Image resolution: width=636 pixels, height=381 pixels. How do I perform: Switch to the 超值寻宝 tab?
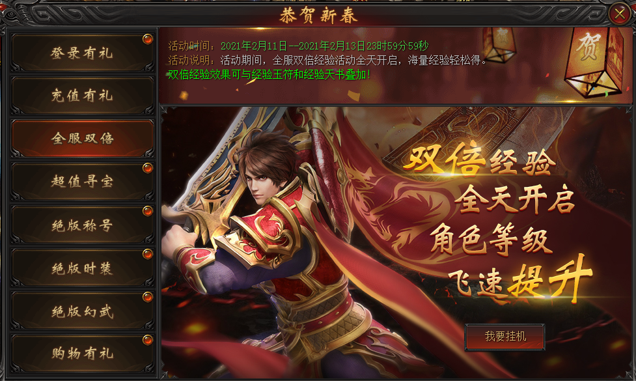tap(82, 181)
